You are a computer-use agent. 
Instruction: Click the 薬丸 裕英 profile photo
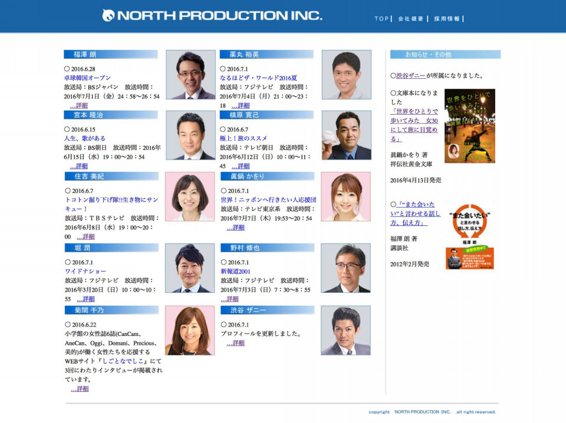(x=347, y=75)
